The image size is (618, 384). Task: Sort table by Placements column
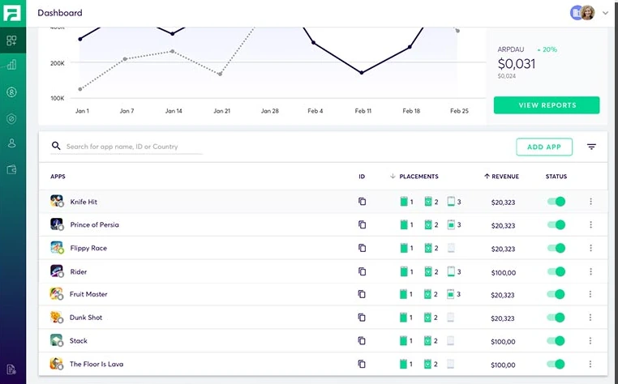coord(414,176)
